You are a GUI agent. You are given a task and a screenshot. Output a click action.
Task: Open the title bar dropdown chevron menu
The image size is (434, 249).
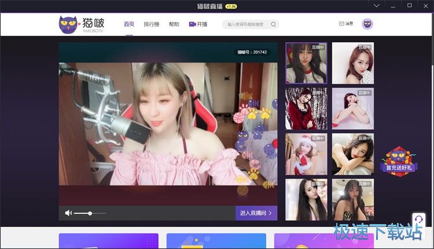click(x=377, y=6)
